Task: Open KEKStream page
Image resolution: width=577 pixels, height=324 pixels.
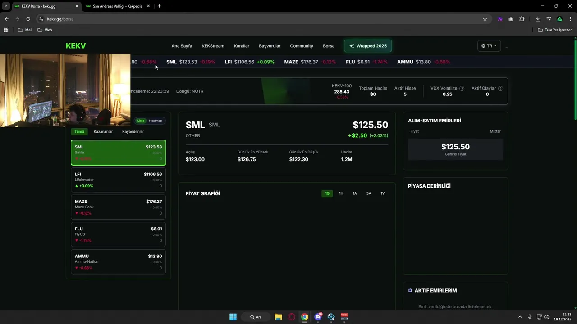Action: (213, 46)
